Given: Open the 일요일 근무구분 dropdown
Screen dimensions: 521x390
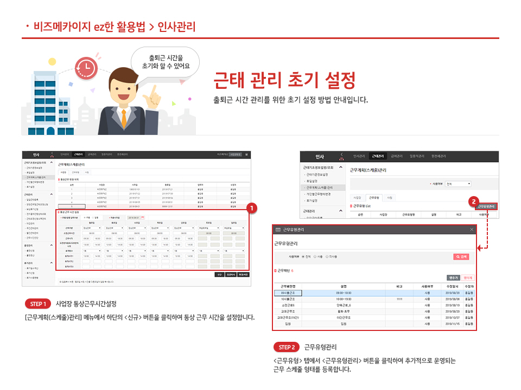Looking at the screenshot, I should click(x=234, y=228).
